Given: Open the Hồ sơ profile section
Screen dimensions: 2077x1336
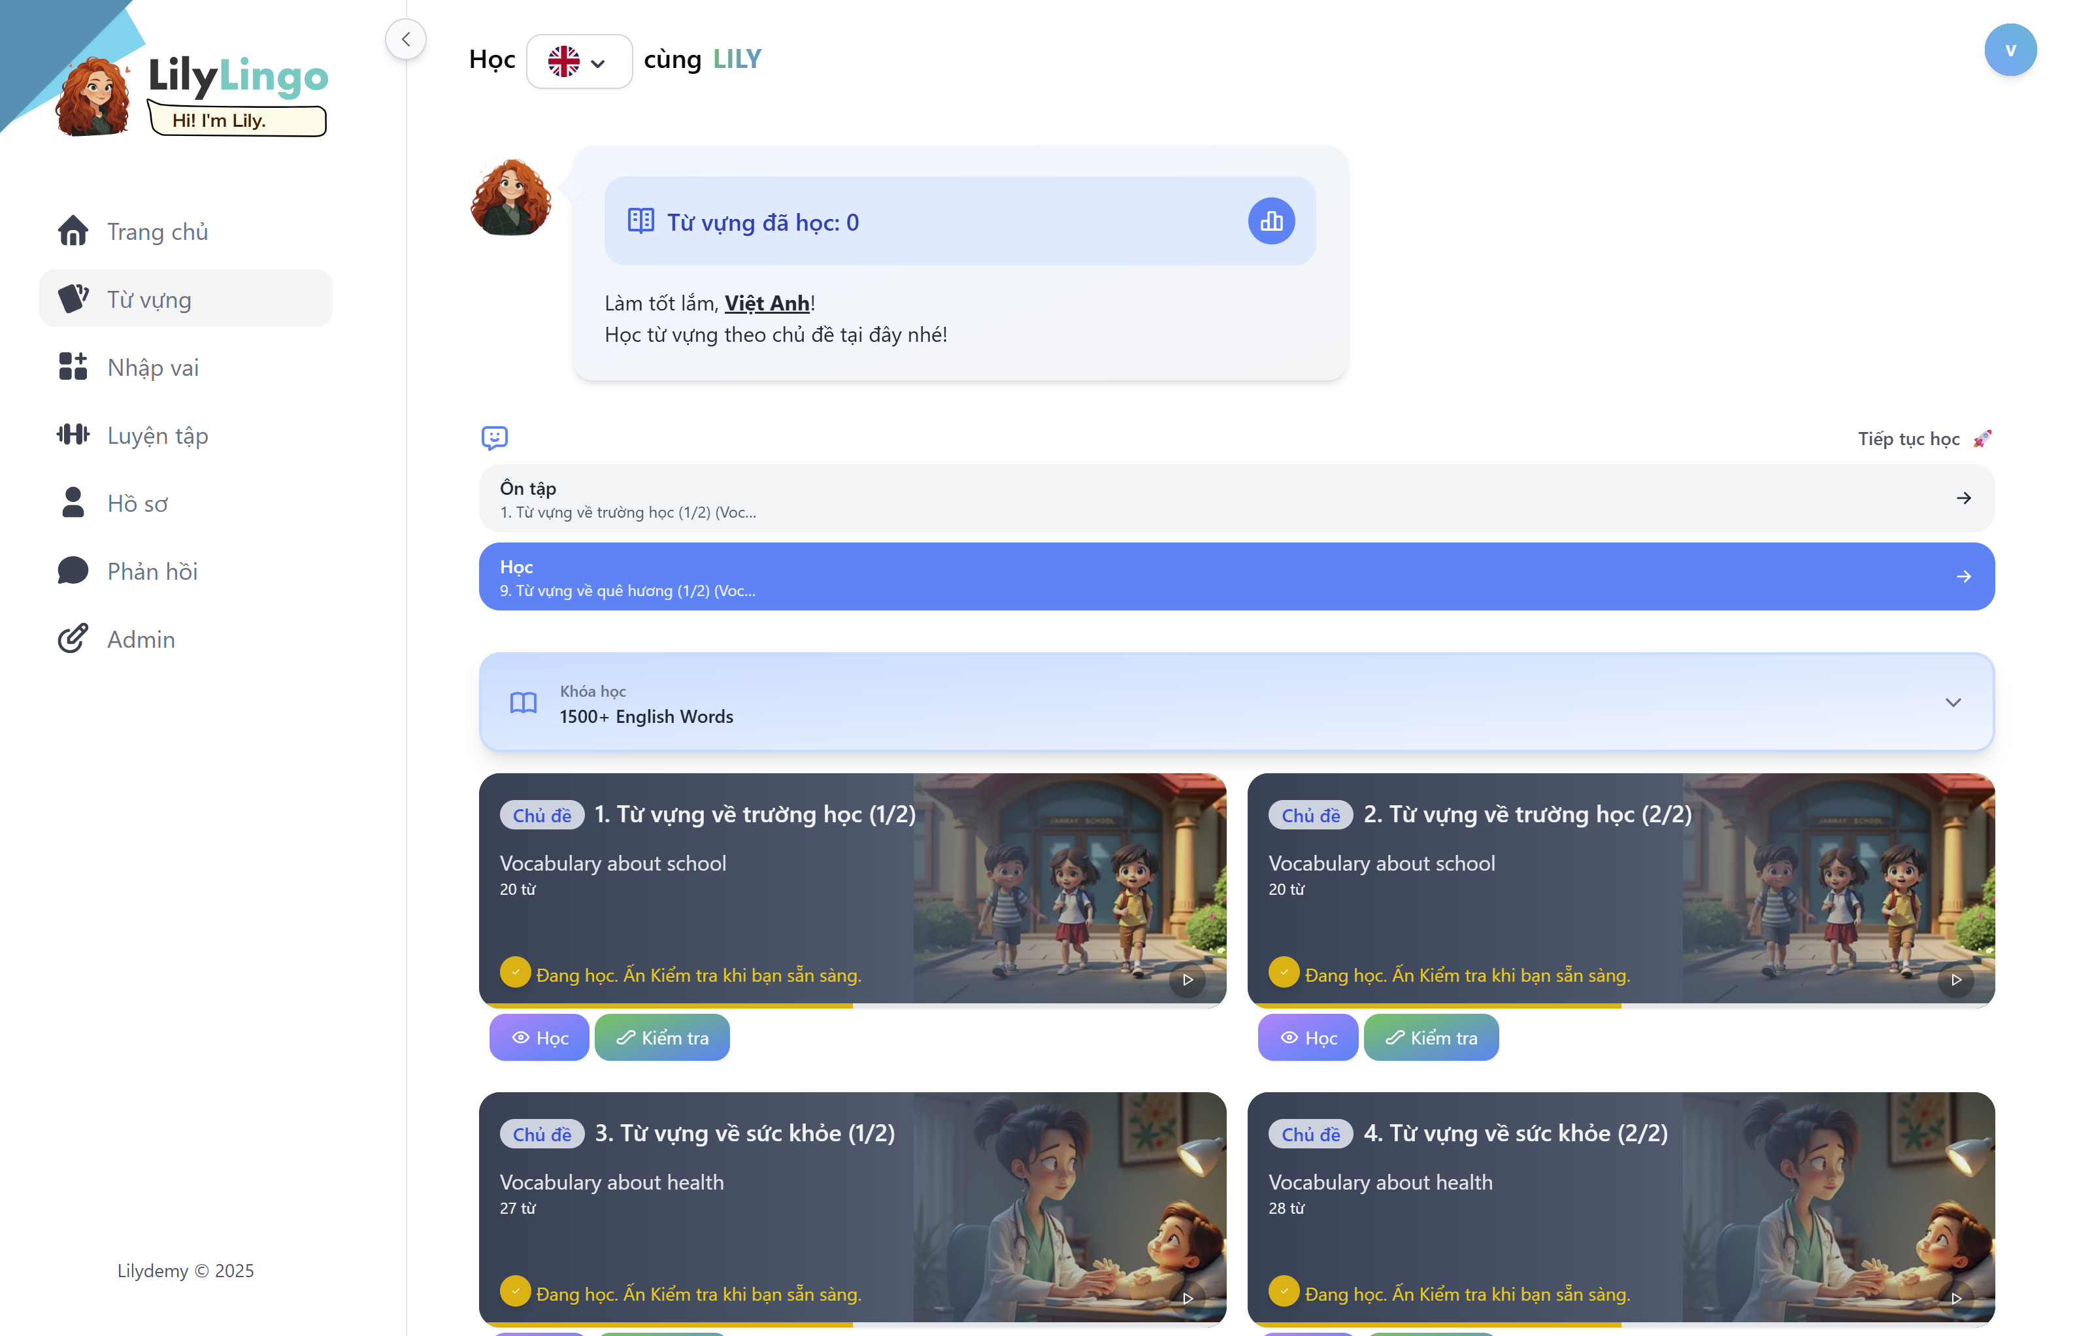Looking at the screenshot, I should tap(137, 503).
